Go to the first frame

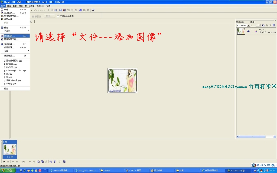tap(13, 162)
